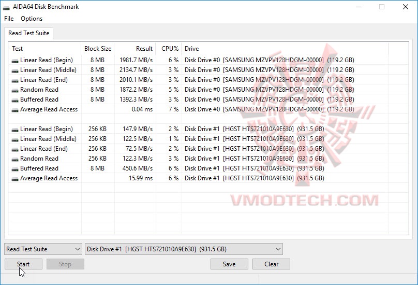Image resolution: width=418 pixels, height=285 pixels.
Task: Open the Disk Drive #1 HGST selector dropdown
Action: [184, 249]
